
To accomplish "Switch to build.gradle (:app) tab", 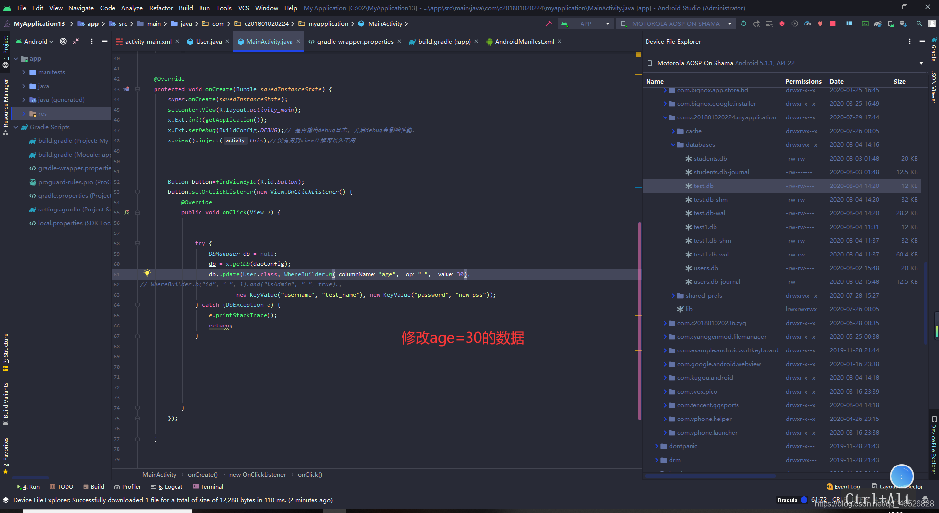I will tap(444, 41).
